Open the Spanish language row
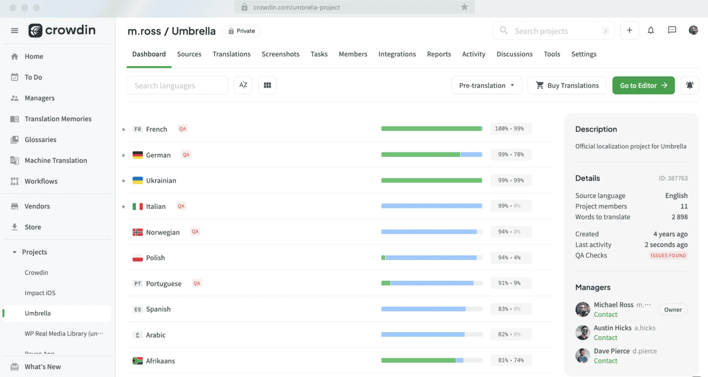 [x=340, y=309]
